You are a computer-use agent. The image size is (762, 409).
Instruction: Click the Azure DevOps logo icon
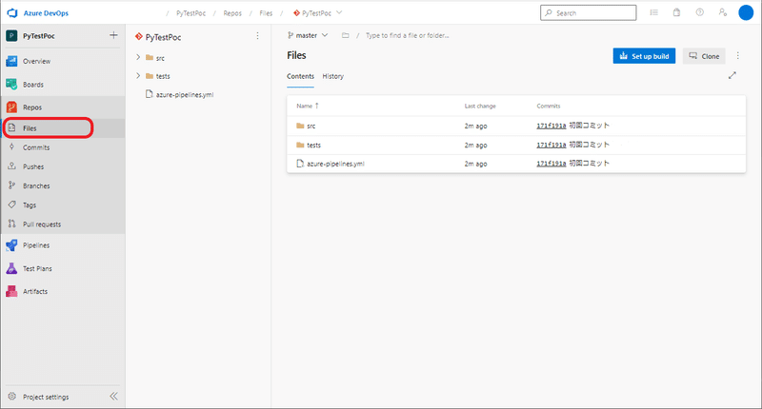12,13
